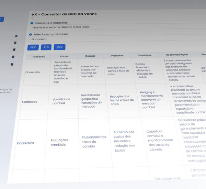
Task: Click the middle trash icon of the five
Action: pos(14,49)
